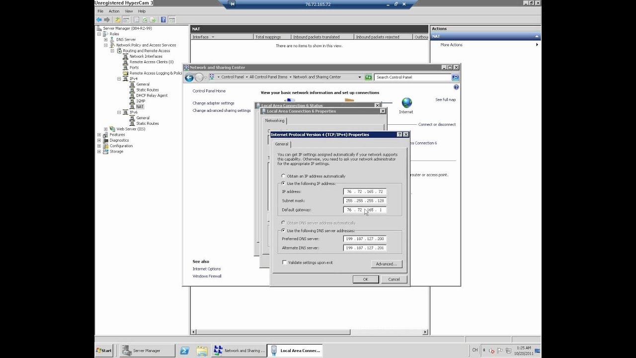The width and height of the screenshot is (636, 358).
Task: Select the General tab in IPv4 Properties
Action: click(282, 144)
